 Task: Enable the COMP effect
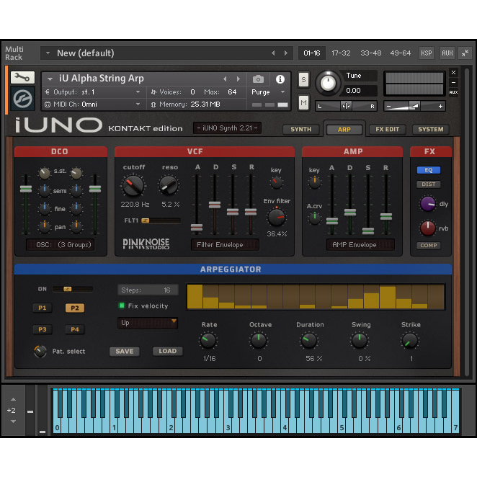(x=428, y=245)
